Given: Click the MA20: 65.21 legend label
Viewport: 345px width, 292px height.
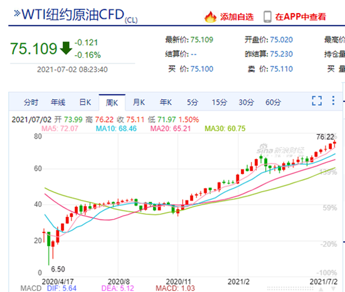Looking at the screenshot, I should [x=170, y=128].
